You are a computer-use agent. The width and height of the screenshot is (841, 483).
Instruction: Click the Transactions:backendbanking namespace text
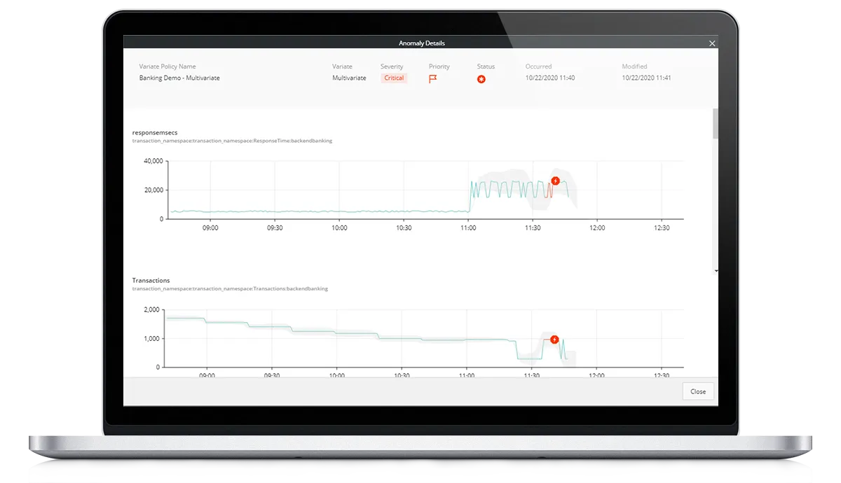point(230,288)
